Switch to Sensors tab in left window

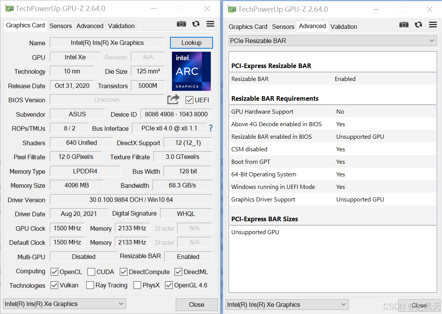click(60, 26)
